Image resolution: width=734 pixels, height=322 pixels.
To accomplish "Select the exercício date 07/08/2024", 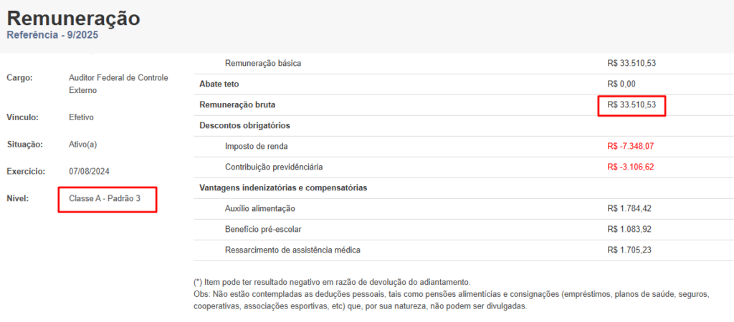I will pyautogui.click(x=88, y=172).
